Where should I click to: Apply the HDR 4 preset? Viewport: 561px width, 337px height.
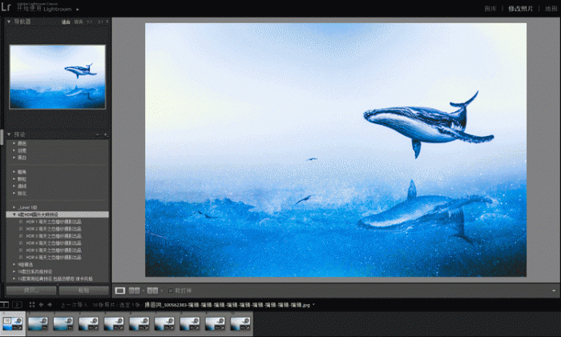coord(54,243)
